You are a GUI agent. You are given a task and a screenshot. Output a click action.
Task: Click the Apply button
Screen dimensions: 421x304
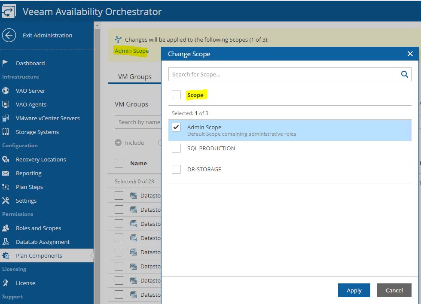354,290
